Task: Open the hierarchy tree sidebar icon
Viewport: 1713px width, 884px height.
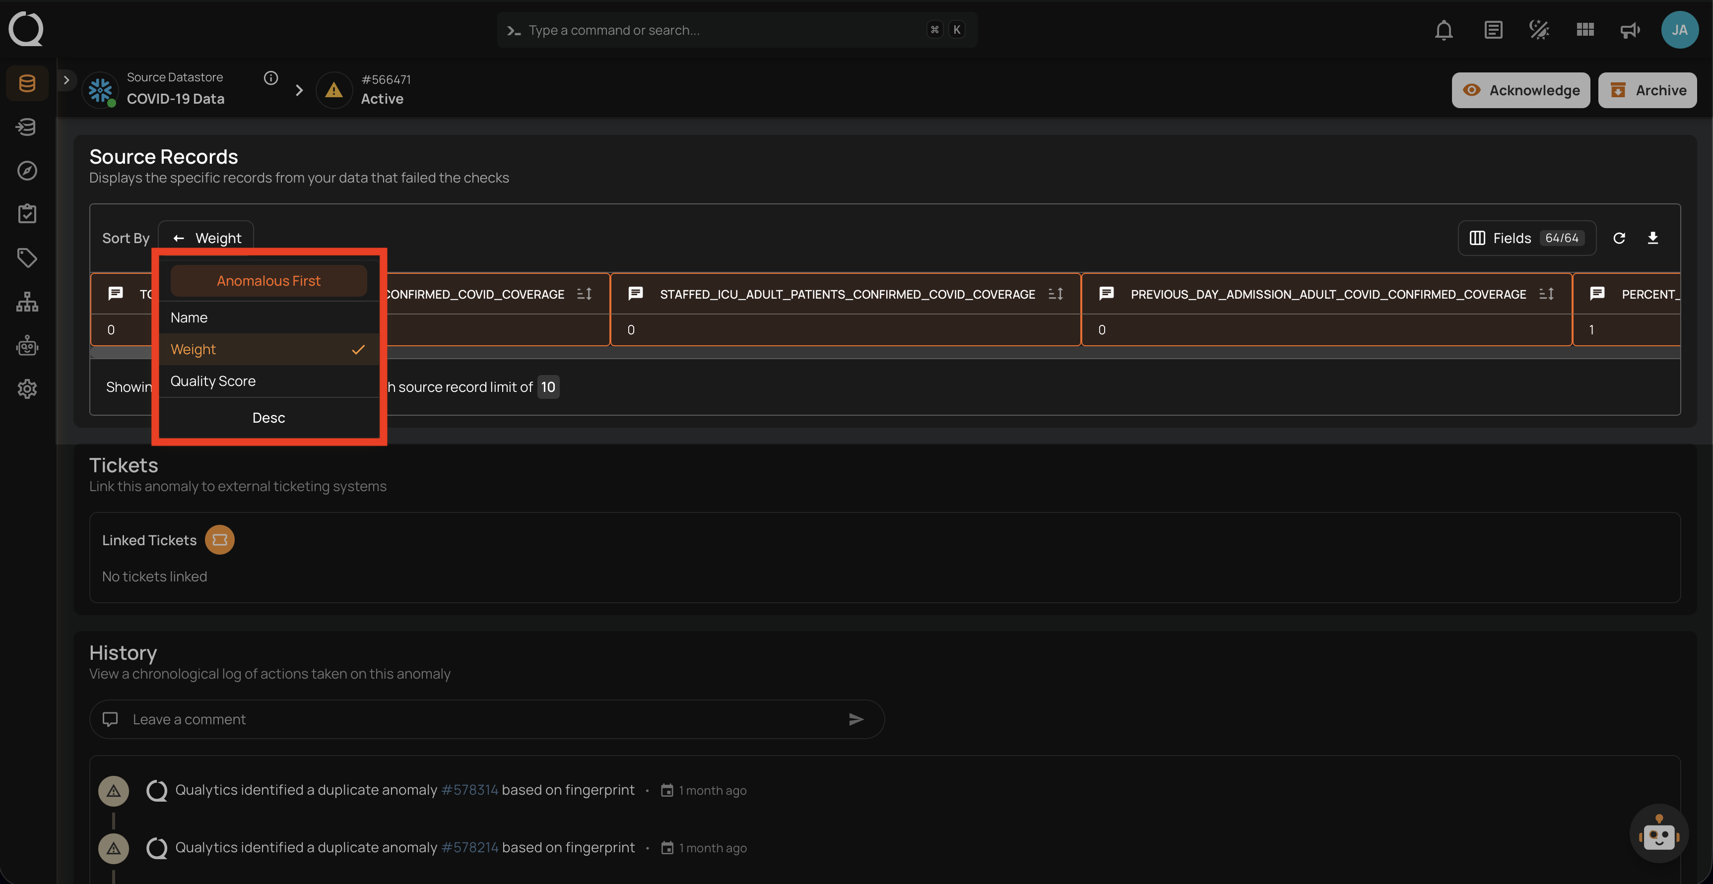Action: [27, 302]
